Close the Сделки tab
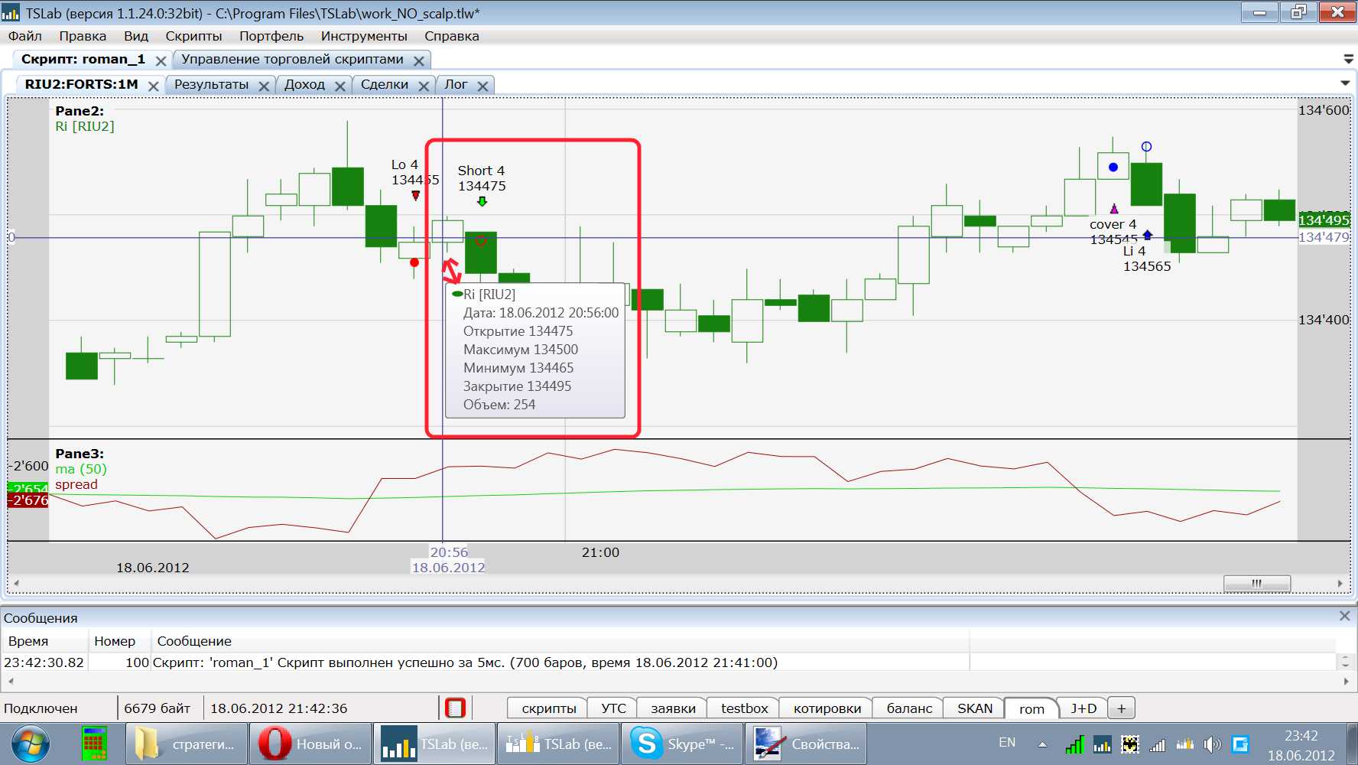 [x=424, y=86]
